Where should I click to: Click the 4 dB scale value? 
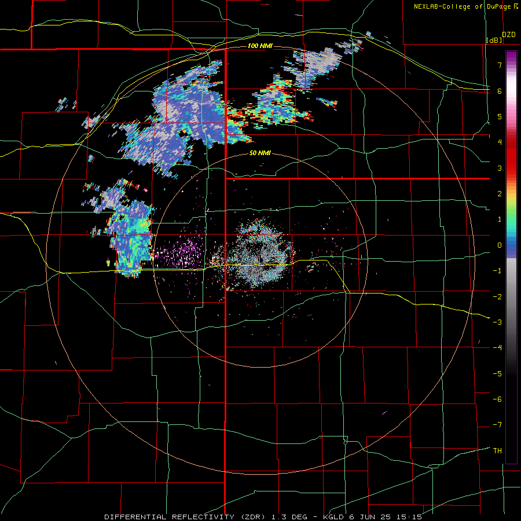[500, 142]
